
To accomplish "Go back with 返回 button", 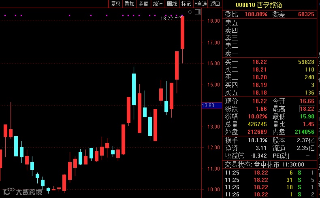I will [215, 4].
